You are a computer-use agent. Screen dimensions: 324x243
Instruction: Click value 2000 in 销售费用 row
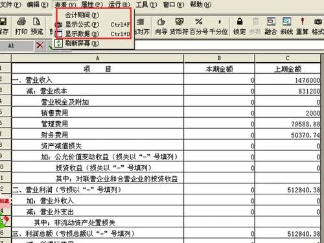tap(312, 113)
